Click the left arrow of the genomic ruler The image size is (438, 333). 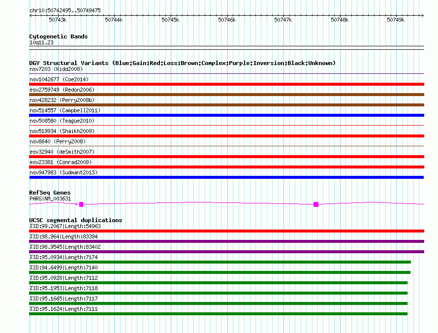pos(31,16)
